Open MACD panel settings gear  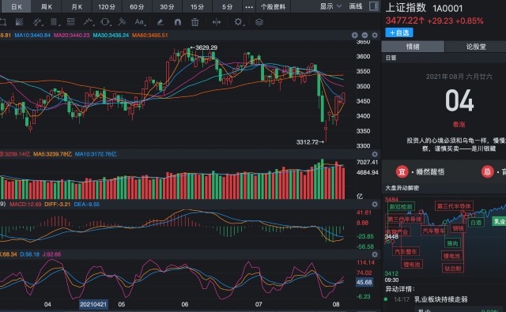click(375, 205)
